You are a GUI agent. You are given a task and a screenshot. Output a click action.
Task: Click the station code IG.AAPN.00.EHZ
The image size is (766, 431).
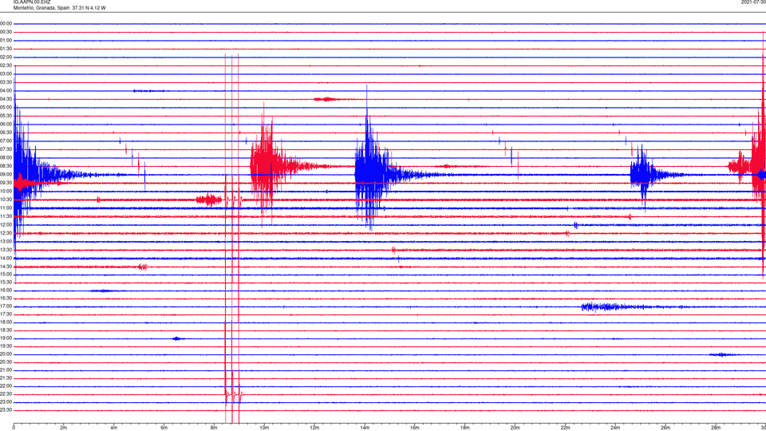[31, 2]
